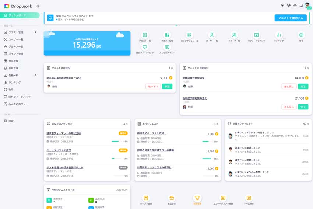The image size is (313, 209).
Task: Click the 15,296 pt points card
Action: click(87, 43)
